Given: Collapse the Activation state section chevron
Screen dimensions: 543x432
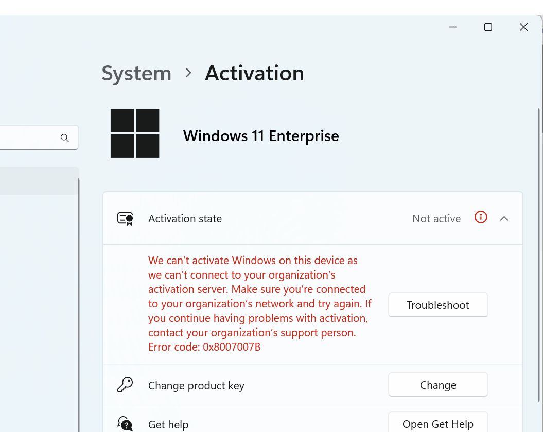Looking at the screenshot, I should (504, 219).
